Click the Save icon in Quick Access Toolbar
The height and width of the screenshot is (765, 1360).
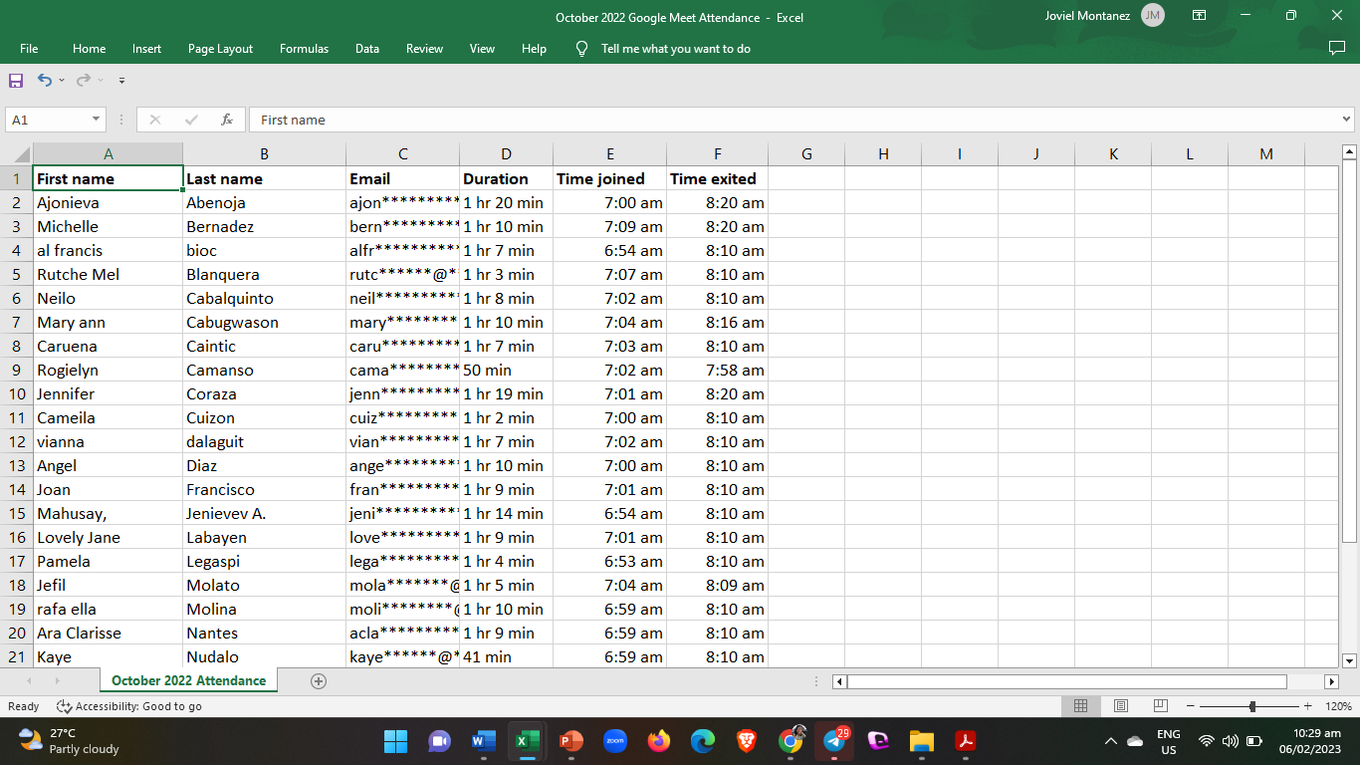tap(16, 80)
